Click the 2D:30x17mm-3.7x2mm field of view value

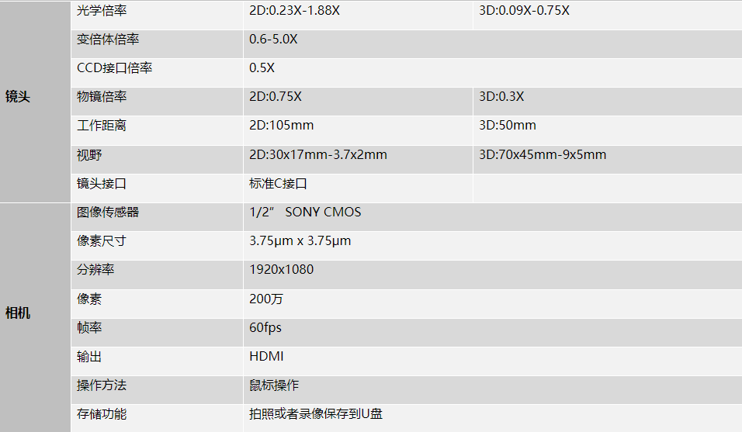(318, 155)
